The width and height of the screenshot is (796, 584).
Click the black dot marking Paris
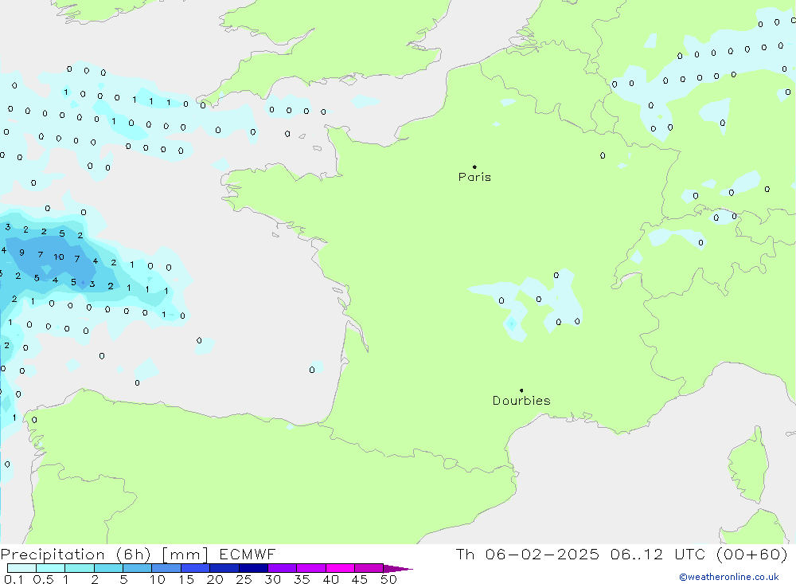(474, 167)
